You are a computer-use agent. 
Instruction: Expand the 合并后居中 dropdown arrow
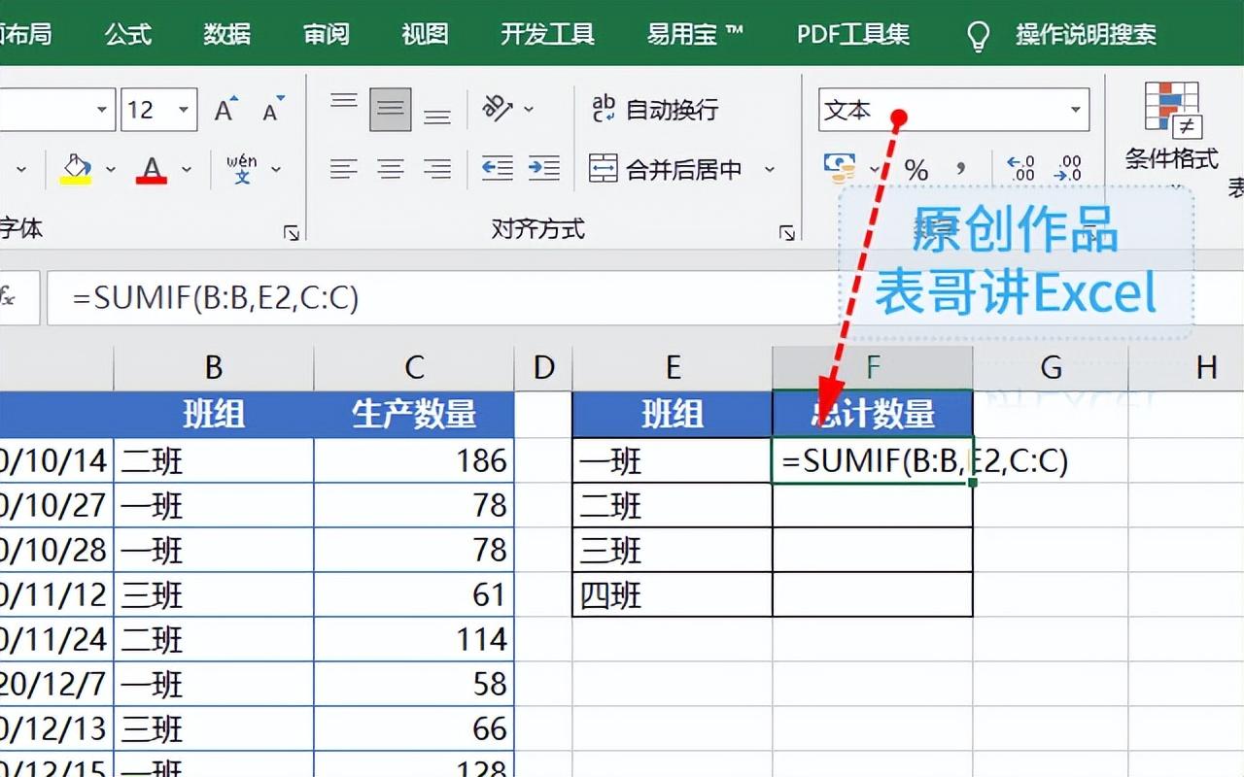click(x=770, y=170)
